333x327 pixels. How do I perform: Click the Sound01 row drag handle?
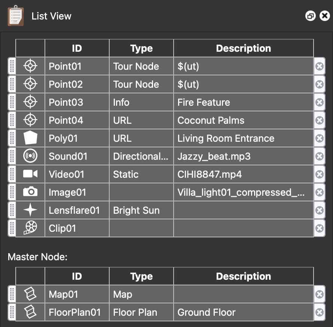[x=12, y=156]
